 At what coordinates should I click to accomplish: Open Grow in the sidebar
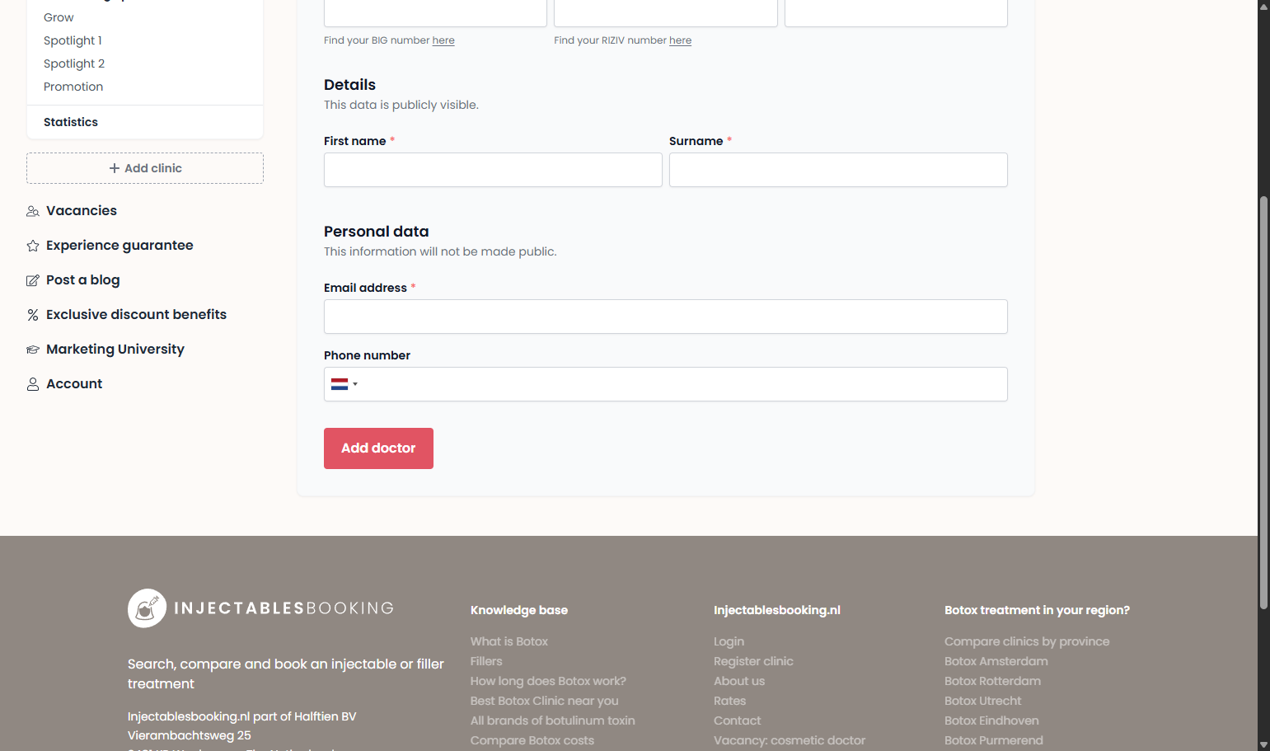tap(59, 17)
